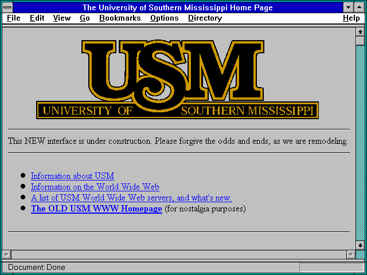Open the Directory menu
Screen dimensions: 367x275
point(205,18)
